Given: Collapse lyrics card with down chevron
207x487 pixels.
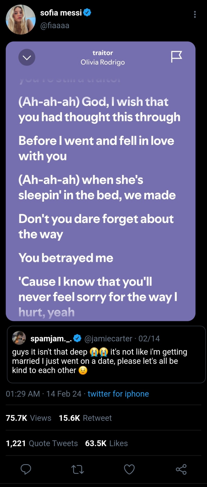Looking at the screenshot, I should tap(27, 57).
